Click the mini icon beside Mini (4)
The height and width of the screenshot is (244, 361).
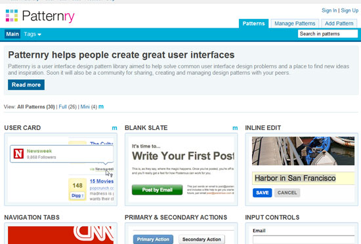pyautogui.click(x=101, y=107)
